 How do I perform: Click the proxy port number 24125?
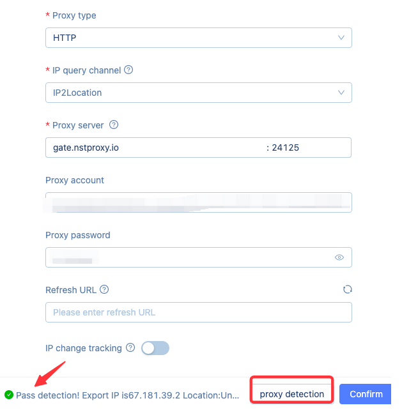286,148
